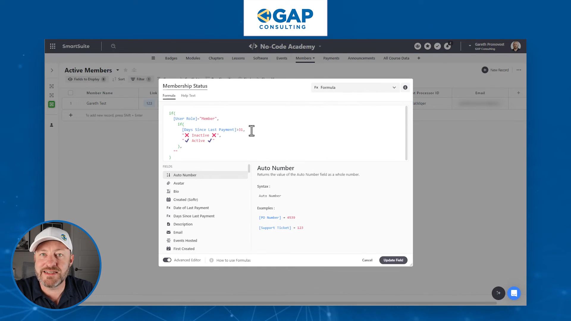Screen dimensions: 571x321
Task: Switch to the Chapters tab
Action: 216,58
